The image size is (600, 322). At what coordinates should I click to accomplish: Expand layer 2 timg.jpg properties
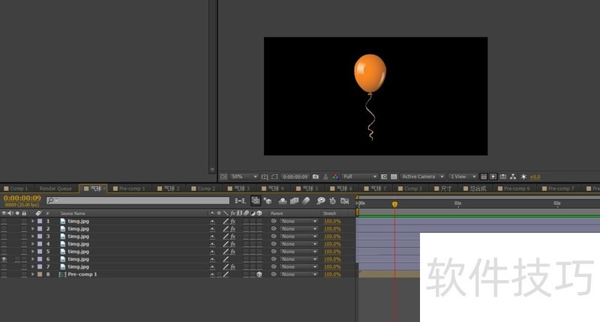click(x=33, y=229)
